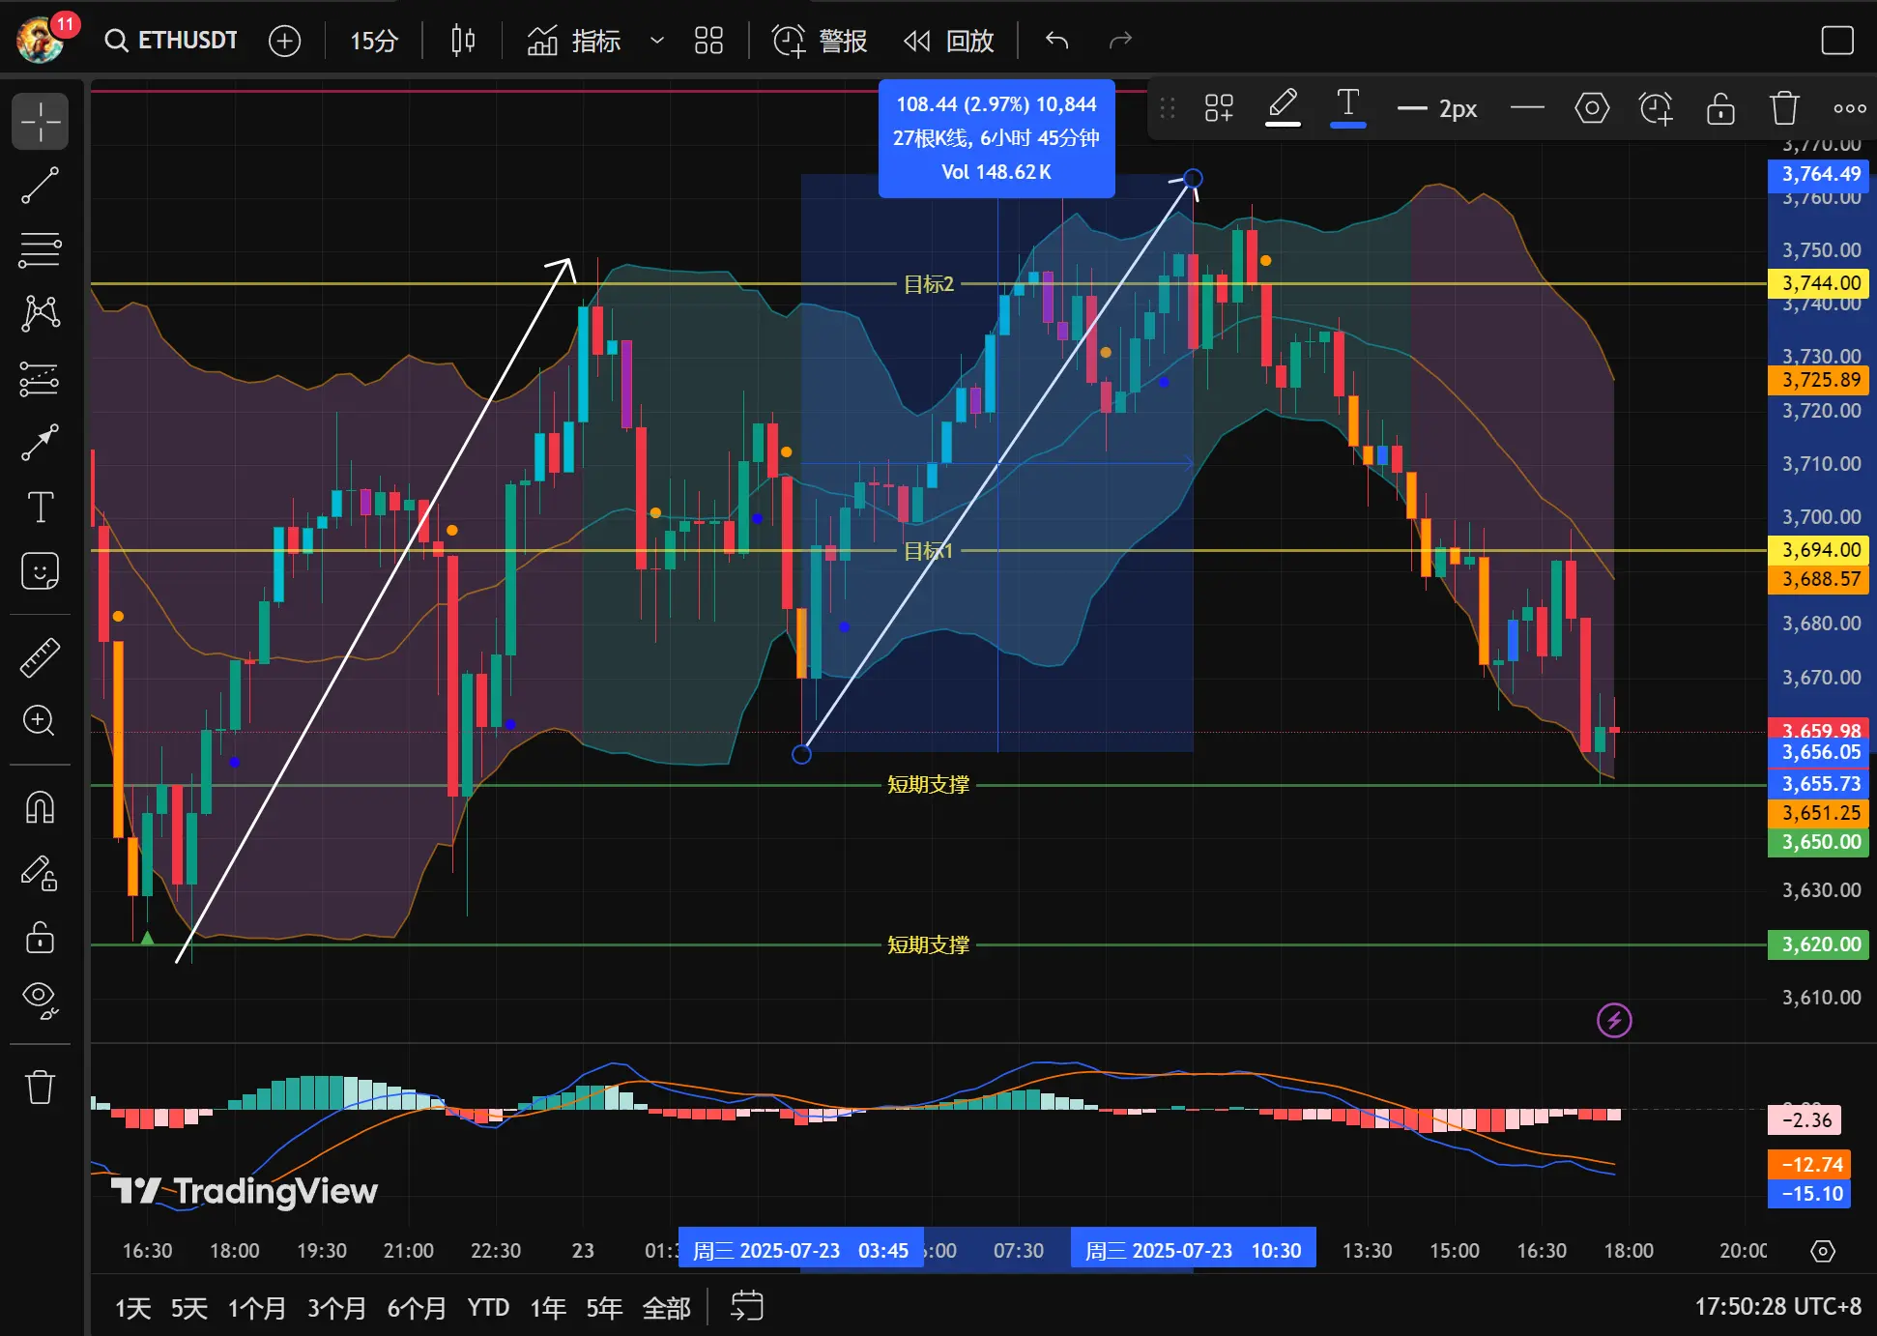Open the 15分 interval selector
This screenshot has width=1877, height=1336.
click(x=374, y=41)
